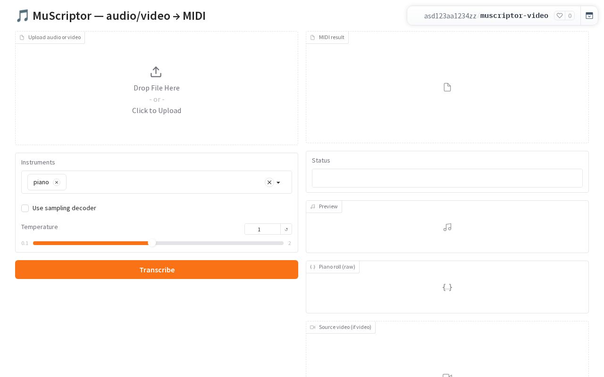The width and height of the screenshot is (604, 377).
Task: Open the asd123aa1234zz profile link
Action: coord(450,16)
